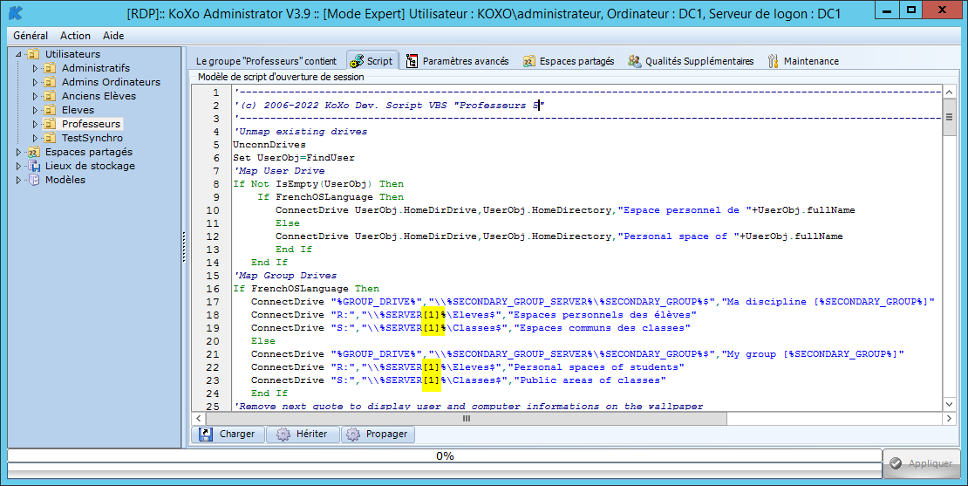Image resolution: width=968 pixels, height=486 pixels.
Task: Click the Script tab gear icon
Action: 357,61
